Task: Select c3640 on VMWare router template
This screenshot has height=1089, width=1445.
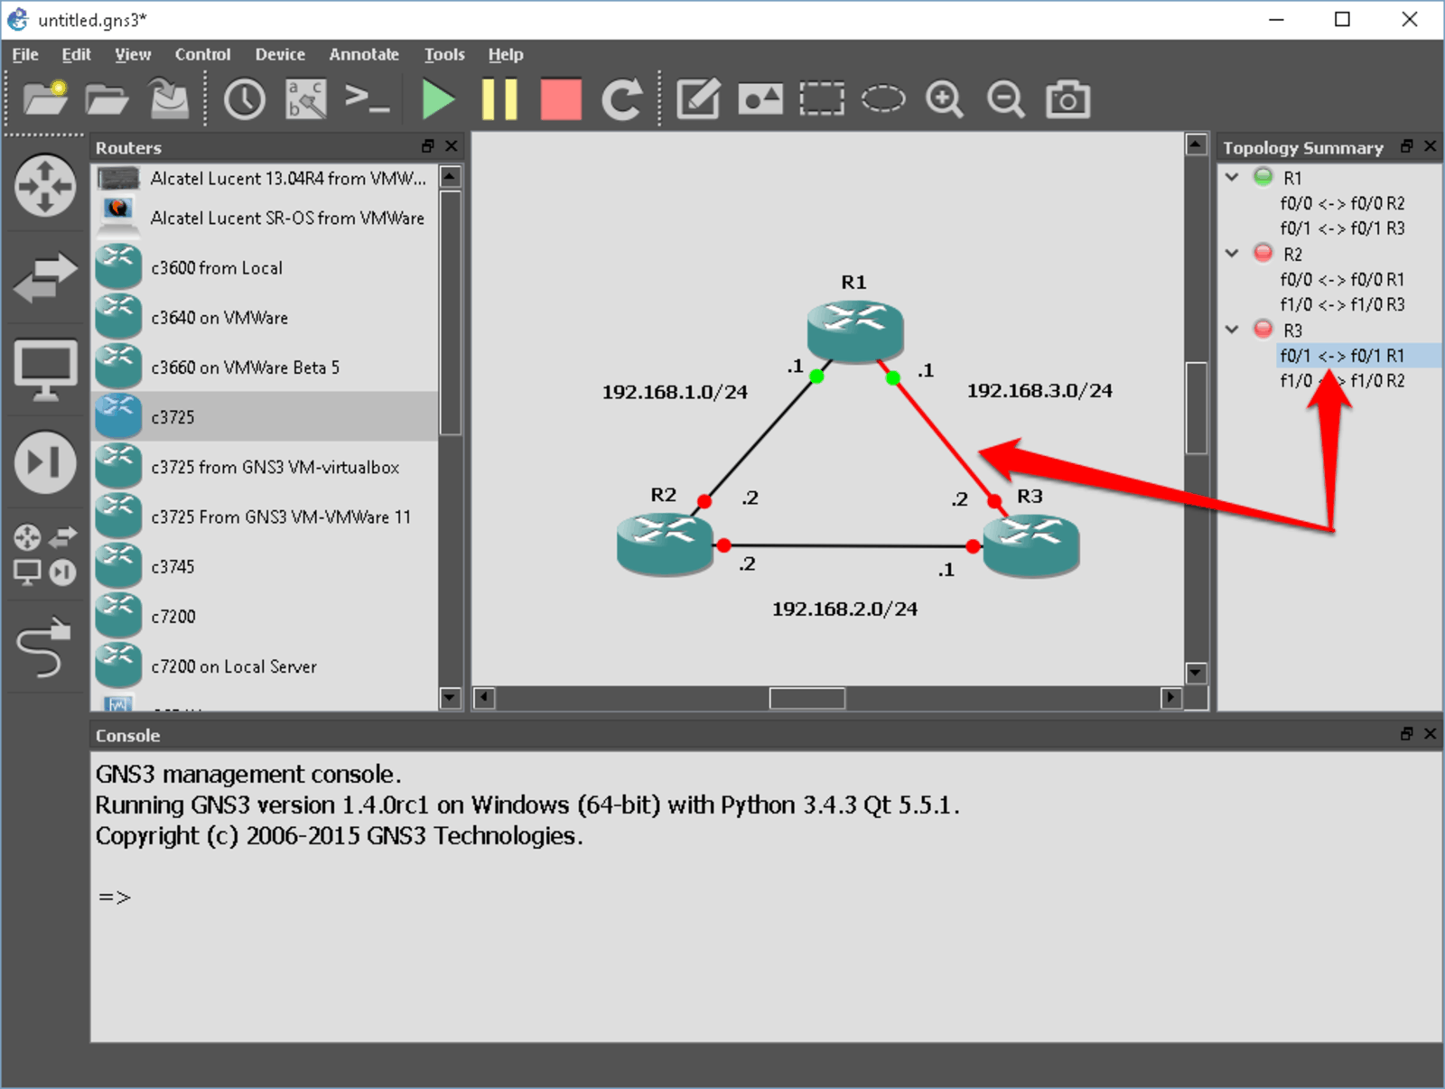Action: coord(266,317)
